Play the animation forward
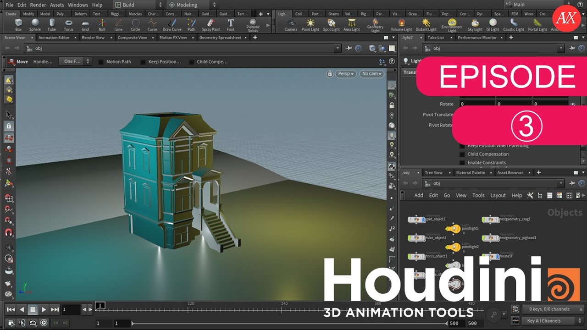 click(44, 310)
